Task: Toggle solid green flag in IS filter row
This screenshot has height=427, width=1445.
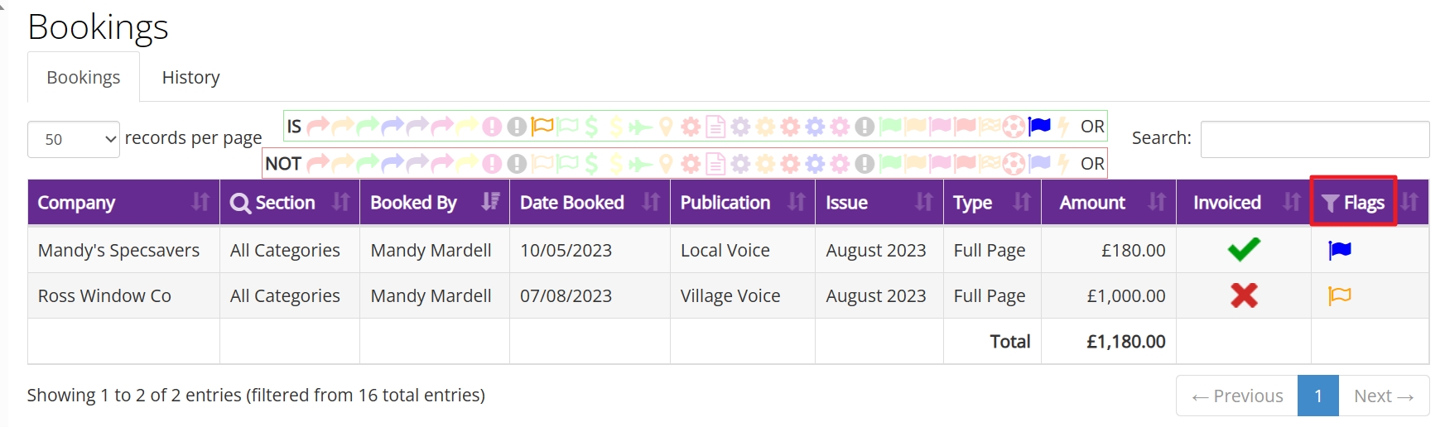Action: (x=890, y=127)
